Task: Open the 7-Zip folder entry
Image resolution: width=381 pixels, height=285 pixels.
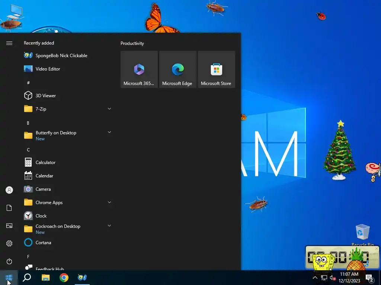Action: point(68,109)
